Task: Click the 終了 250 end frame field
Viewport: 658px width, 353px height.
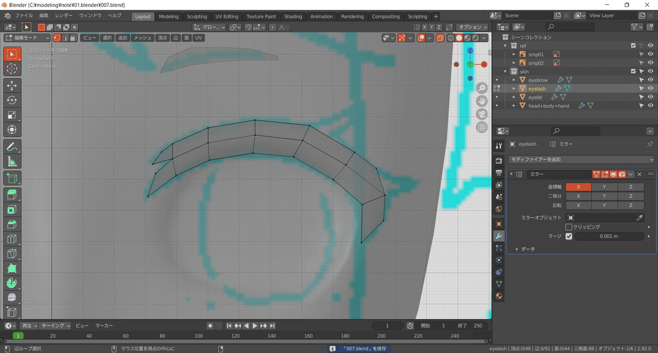Action: (471, 326)
